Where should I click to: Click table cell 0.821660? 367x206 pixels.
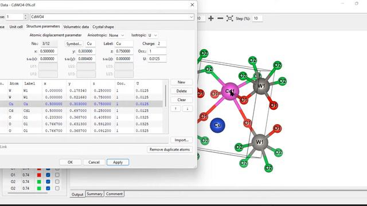point(78,97)
